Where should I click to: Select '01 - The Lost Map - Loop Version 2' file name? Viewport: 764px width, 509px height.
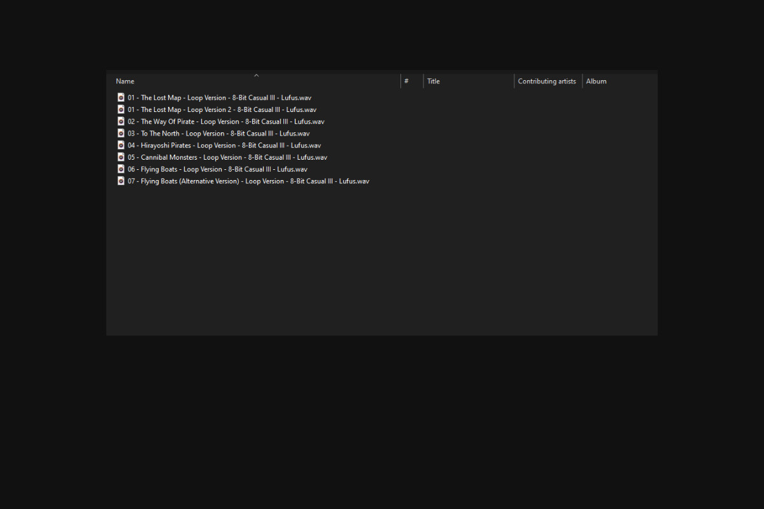pos(222,109)
